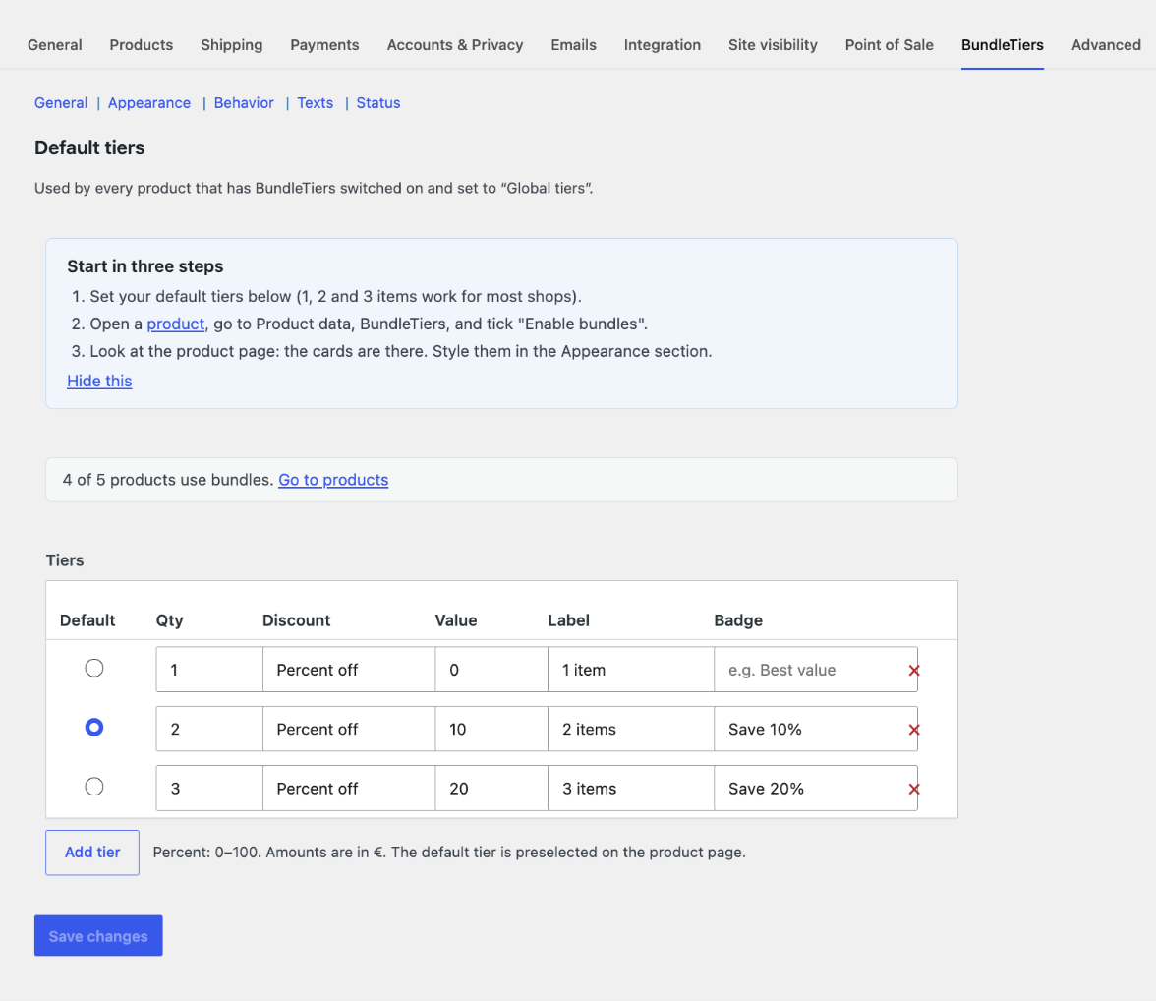Select the 'Start in three steps' heading
The height and width of the screenshot is (1001, 1156).
click(x=145, y=266)
